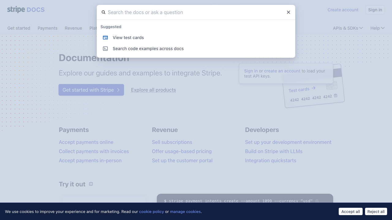This screenshot has width=392, height=220.
Task: Click the Developers section heading
Action: tap(262, 130)
